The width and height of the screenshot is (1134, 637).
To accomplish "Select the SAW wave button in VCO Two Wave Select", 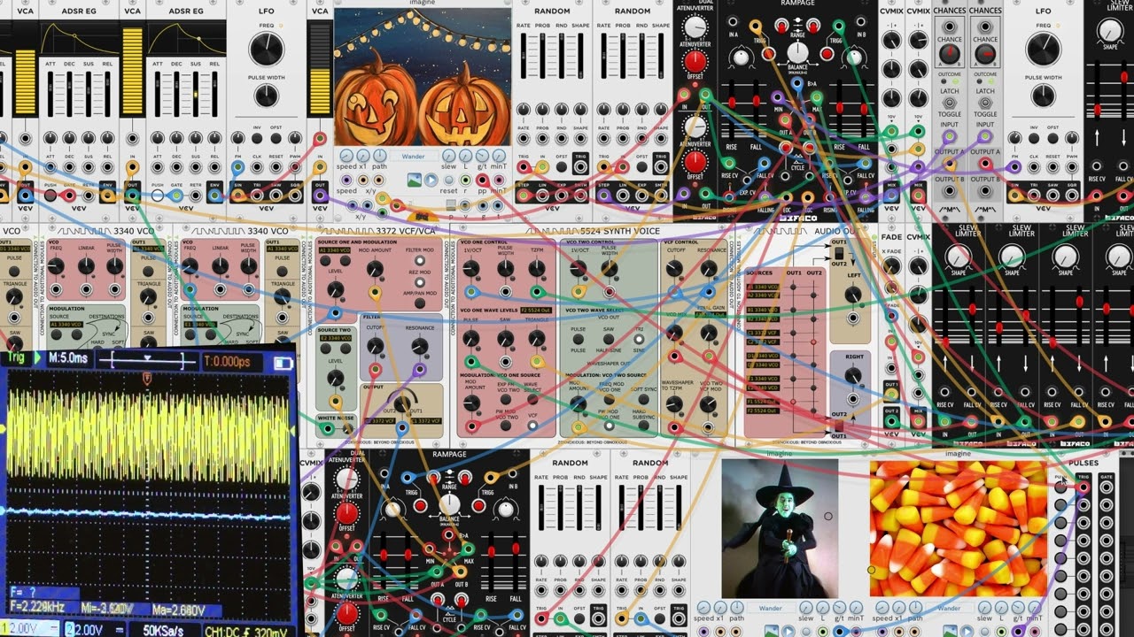I will [x=609, y=339].
